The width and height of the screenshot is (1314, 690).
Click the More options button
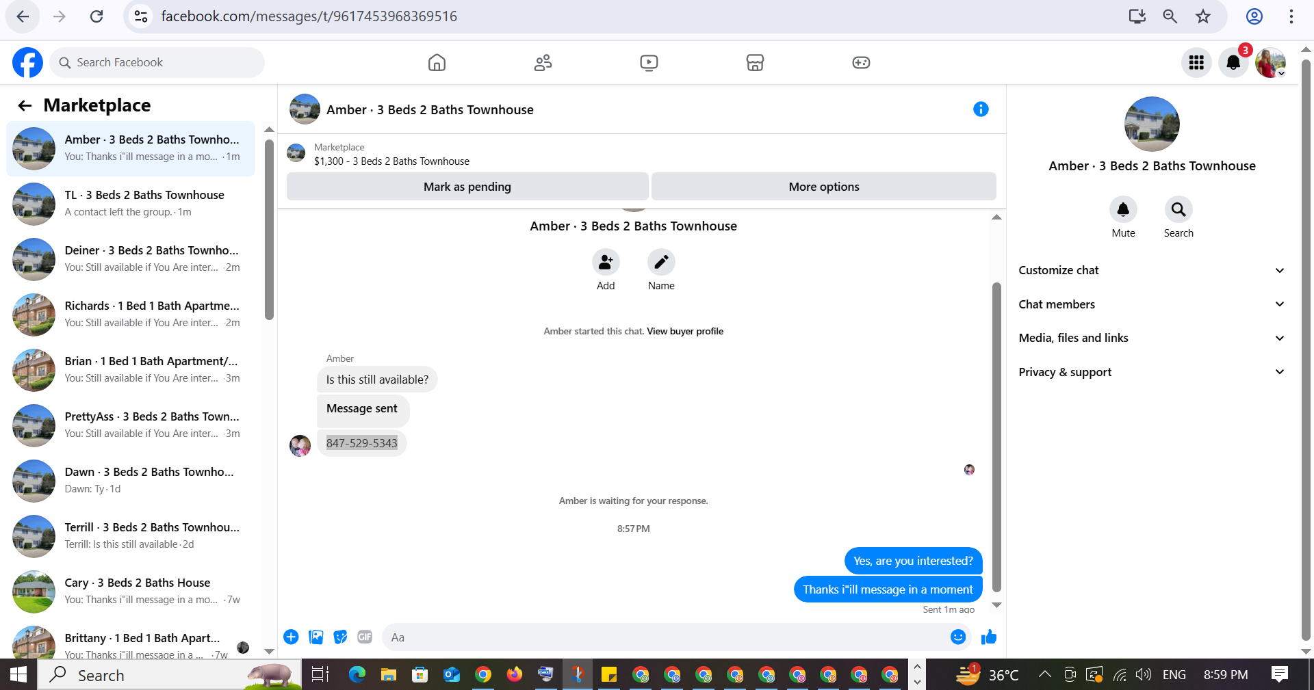coord(824,187)
